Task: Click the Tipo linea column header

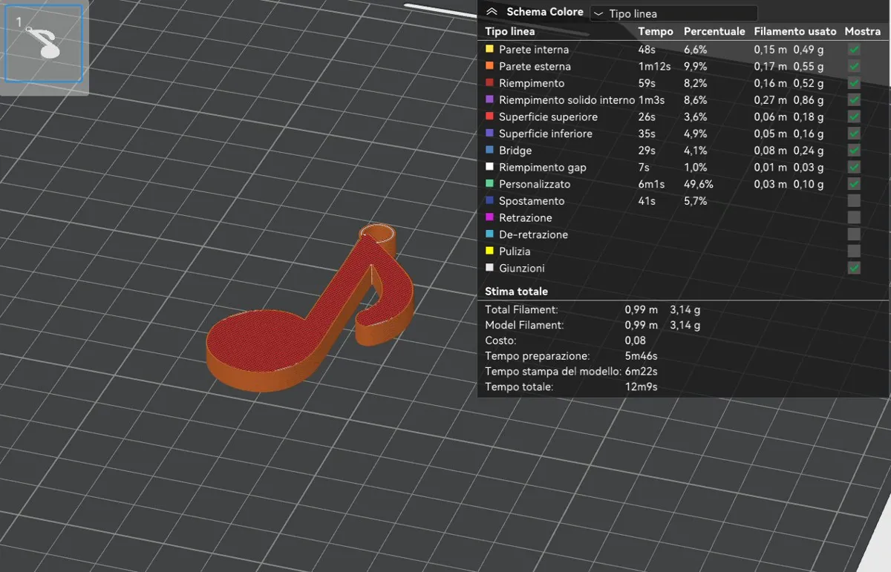Action: (x=510, y=32)
